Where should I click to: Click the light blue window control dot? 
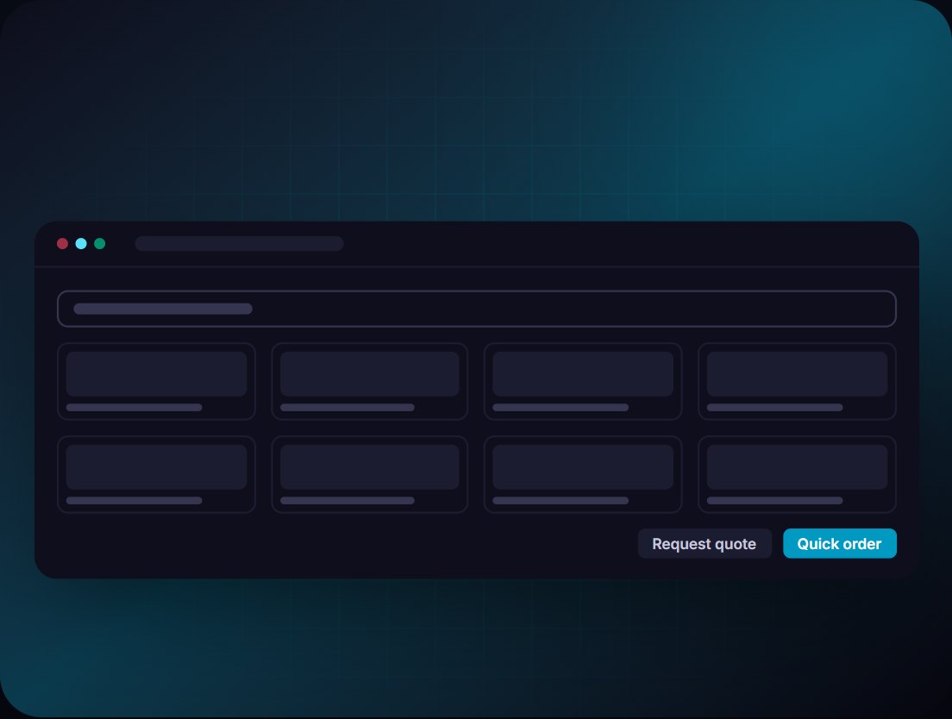pyautogui.click(x=81, y=244)
